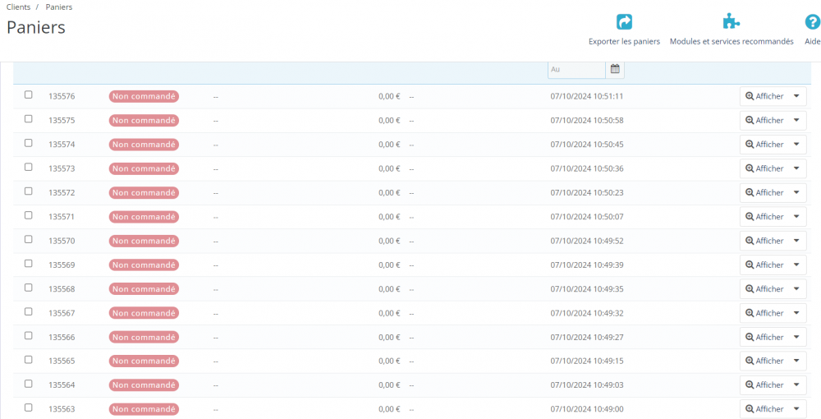View cart 135574 with Afficher

[764, 145]
